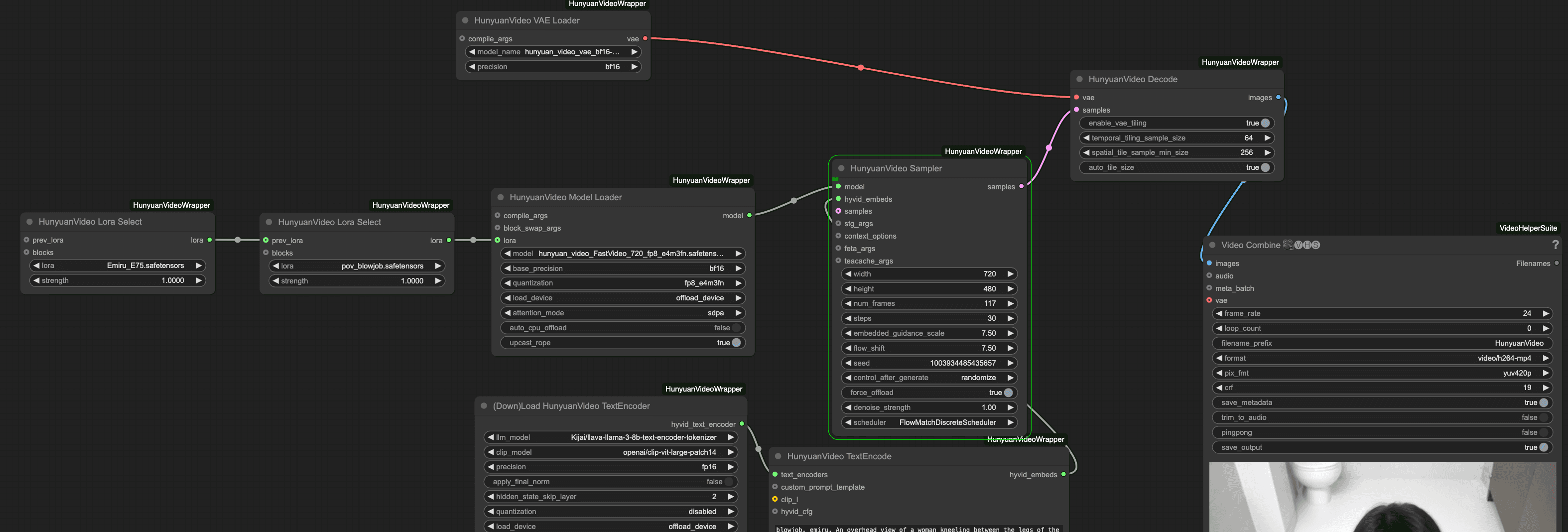Screen dimensions: 1568x532
Task: Toggle upcast_rope in Model Loader
Action: [623, 343]
